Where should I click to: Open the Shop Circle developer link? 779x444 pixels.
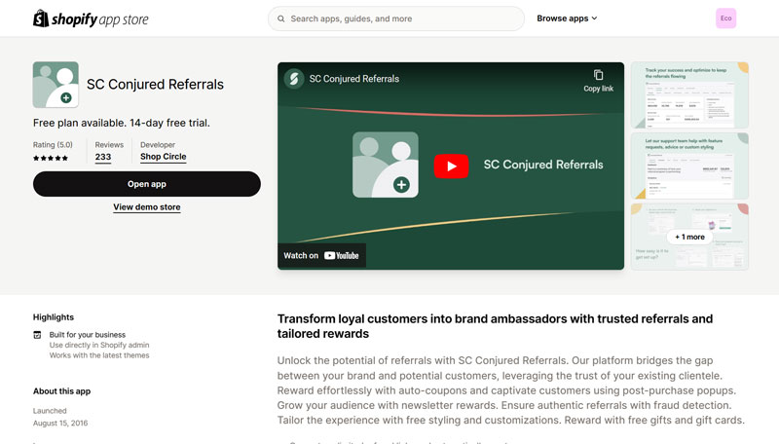[163, 157]
